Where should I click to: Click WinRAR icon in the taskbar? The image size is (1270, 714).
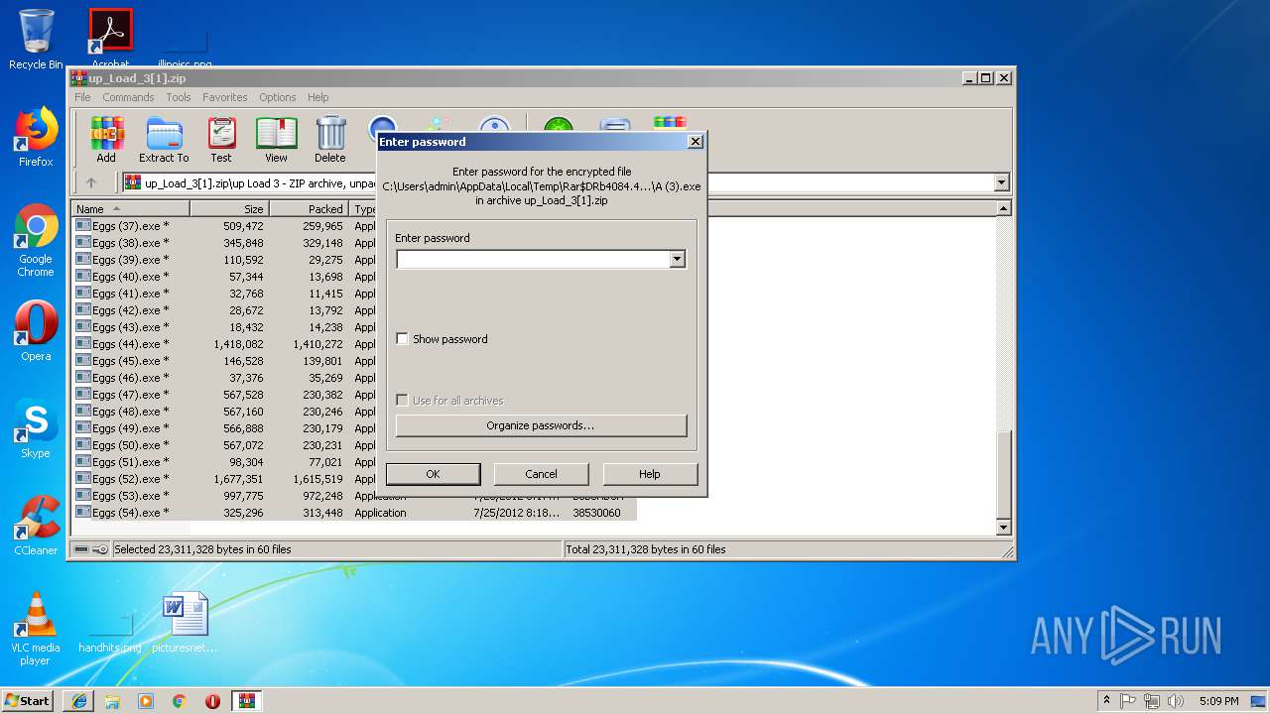pos(247,700)
